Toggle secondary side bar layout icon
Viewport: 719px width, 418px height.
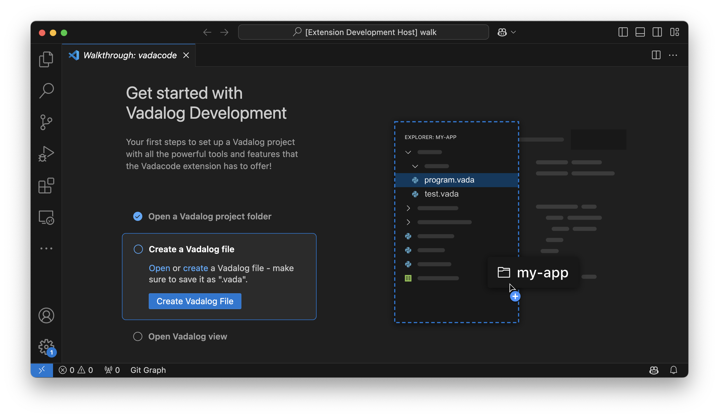point(657,32)
